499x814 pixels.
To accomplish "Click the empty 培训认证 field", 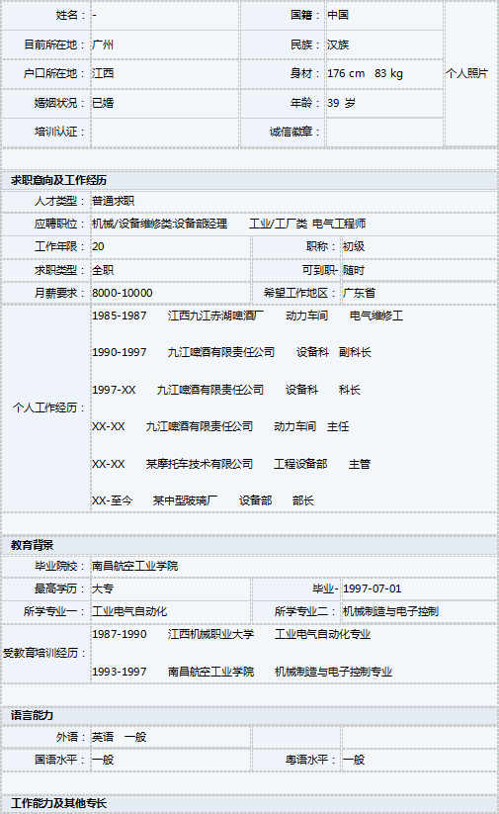I will tap(164, 132).
